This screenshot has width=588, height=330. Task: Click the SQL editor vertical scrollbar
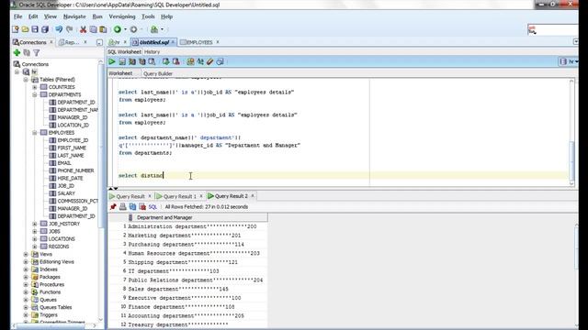coord(571,161)
